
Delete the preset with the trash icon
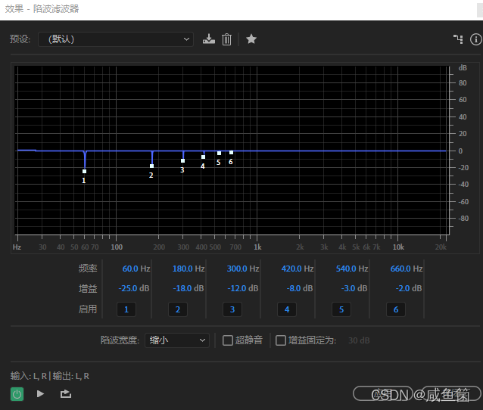coord(226,39)
